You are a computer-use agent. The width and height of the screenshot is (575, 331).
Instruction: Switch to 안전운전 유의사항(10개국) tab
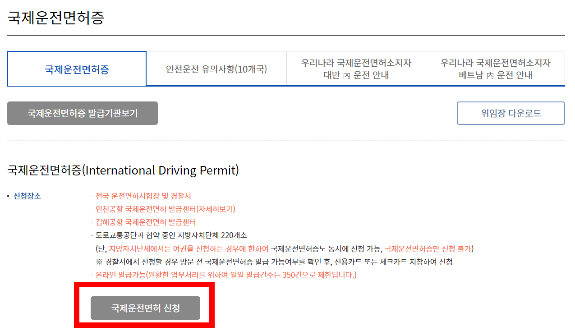pos(216,69)
